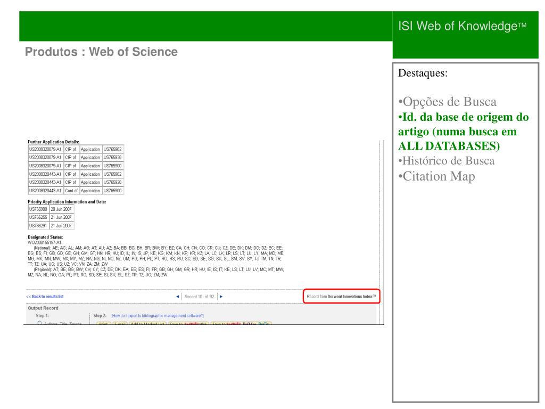This screenshot has width=545, height=409.
Task: Click 'Record from Derwent Innovations Index' text
Action: coord(341,297)
